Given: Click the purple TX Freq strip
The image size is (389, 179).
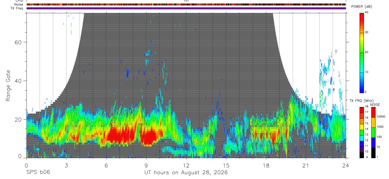Looking at the screenshot, I should (186, 8).
